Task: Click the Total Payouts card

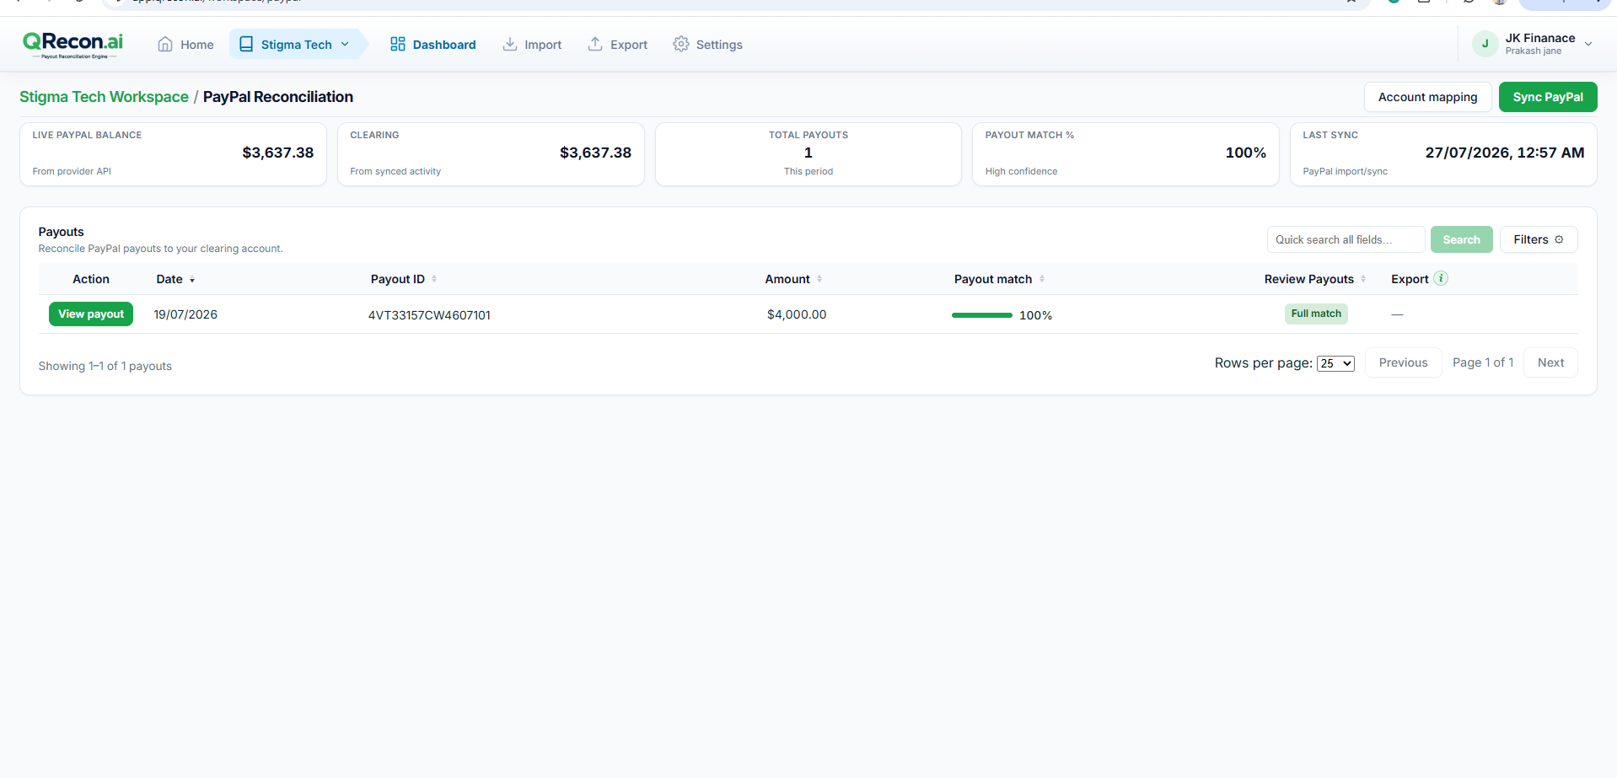Action: pyautogui.click(x=808, y=154)
